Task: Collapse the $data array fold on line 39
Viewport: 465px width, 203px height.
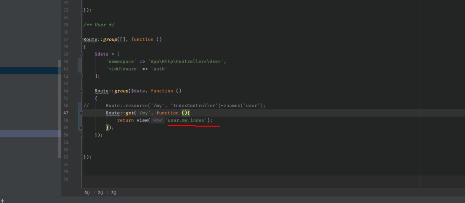Action: tap(81, 54)
